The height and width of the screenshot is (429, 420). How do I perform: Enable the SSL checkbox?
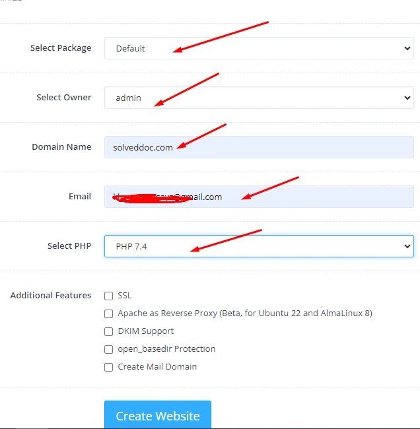[109, 296]
